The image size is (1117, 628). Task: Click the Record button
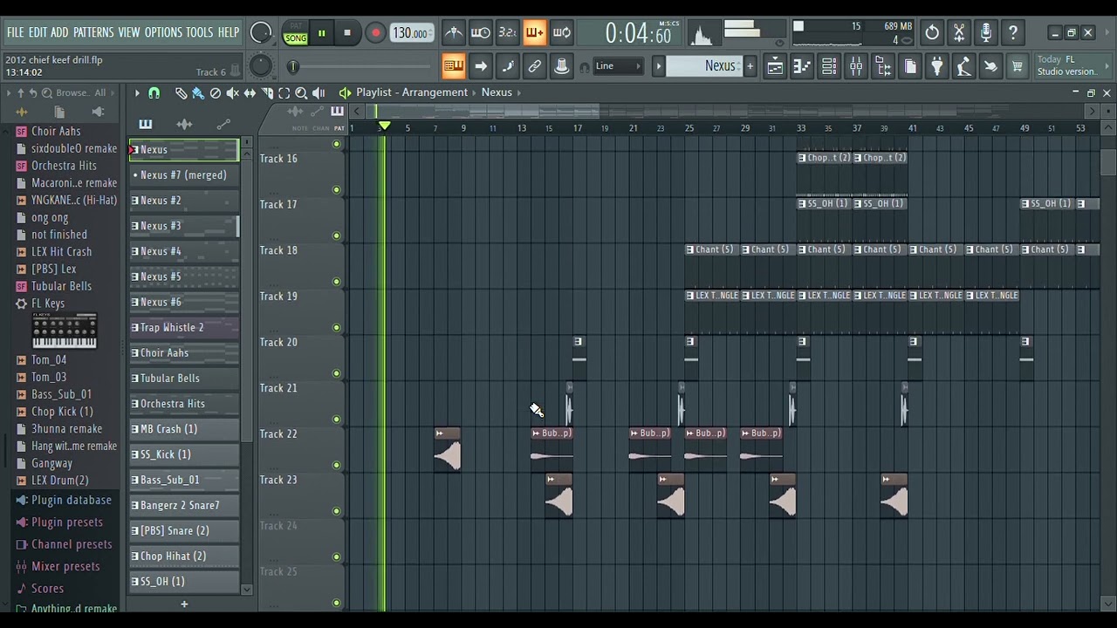tap(375, 33)
